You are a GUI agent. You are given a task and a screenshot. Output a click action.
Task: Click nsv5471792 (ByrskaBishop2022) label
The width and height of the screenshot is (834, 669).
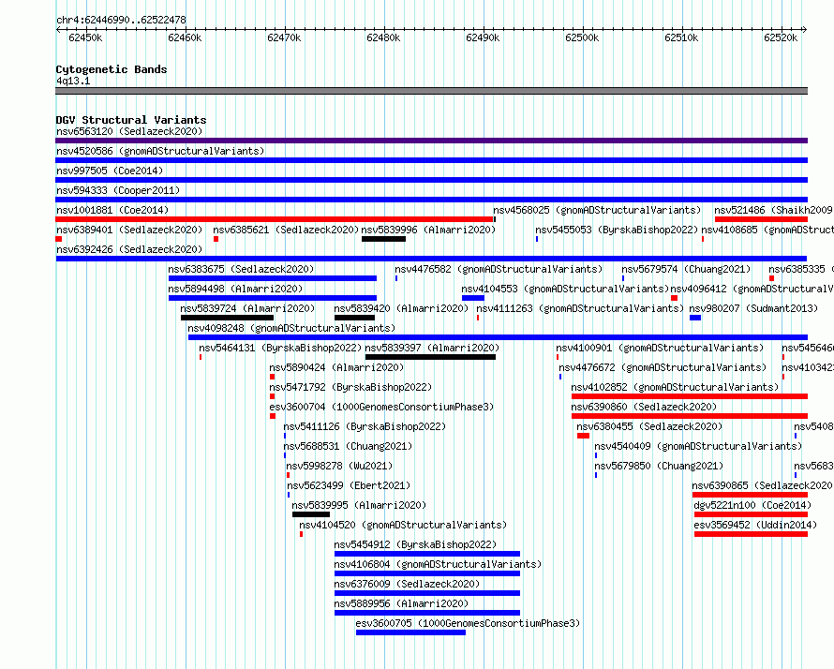[x=350, y=387]
